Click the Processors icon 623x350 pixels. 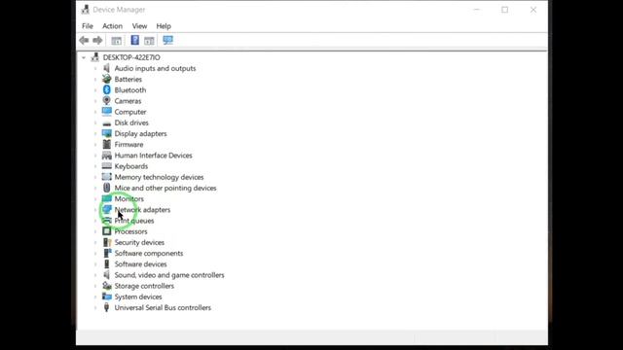click(x=106, y=231)
